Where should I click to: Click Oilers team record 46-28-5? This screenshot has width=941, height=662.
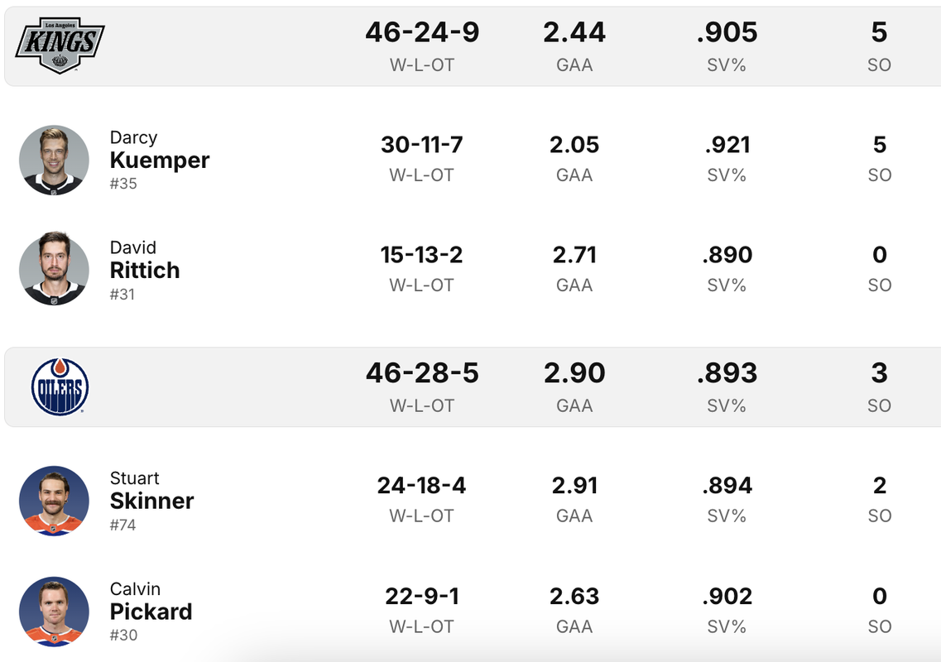pyautogui.click(x=422, y=373)
